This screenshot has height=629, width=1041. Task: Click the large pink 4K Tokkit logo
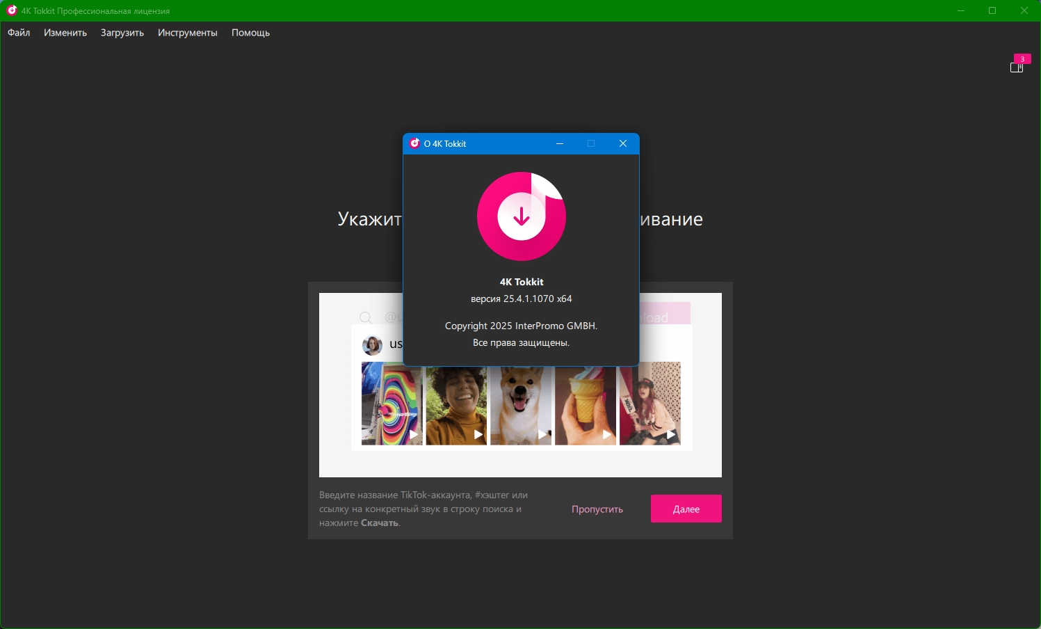click(522, 216)
